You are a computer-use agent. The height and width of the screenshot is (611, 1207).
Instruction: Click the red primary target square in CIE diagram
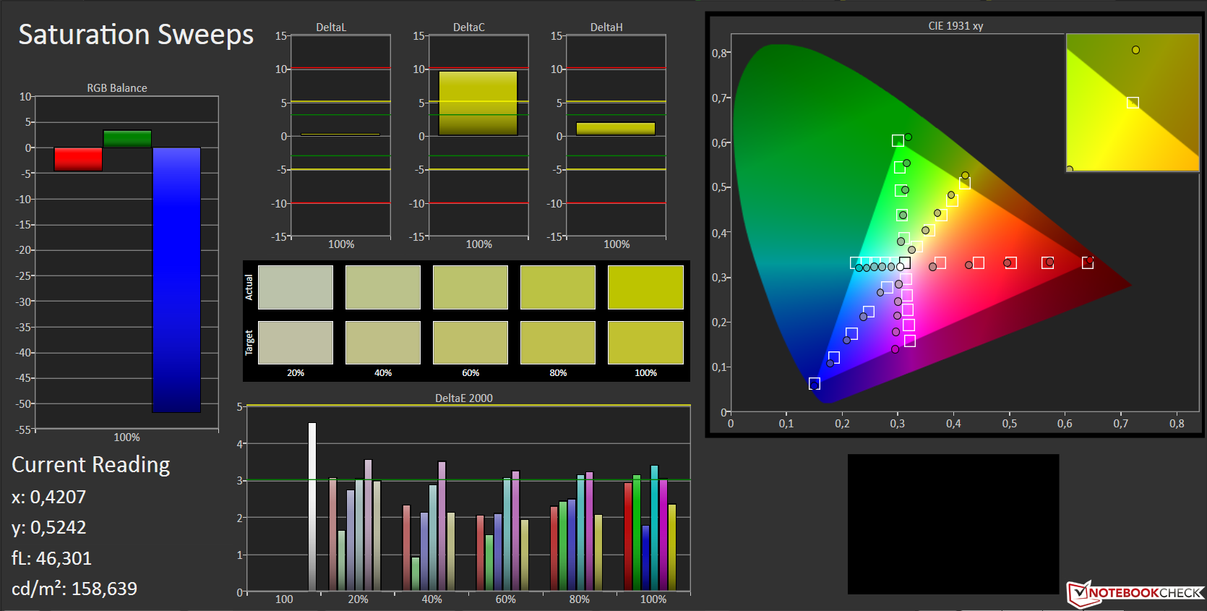click(x=1088, y=262)
